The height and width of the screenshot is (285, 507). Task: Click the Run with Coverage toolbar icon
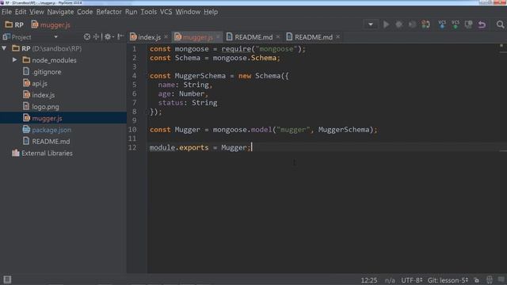(x=412, y=25)
